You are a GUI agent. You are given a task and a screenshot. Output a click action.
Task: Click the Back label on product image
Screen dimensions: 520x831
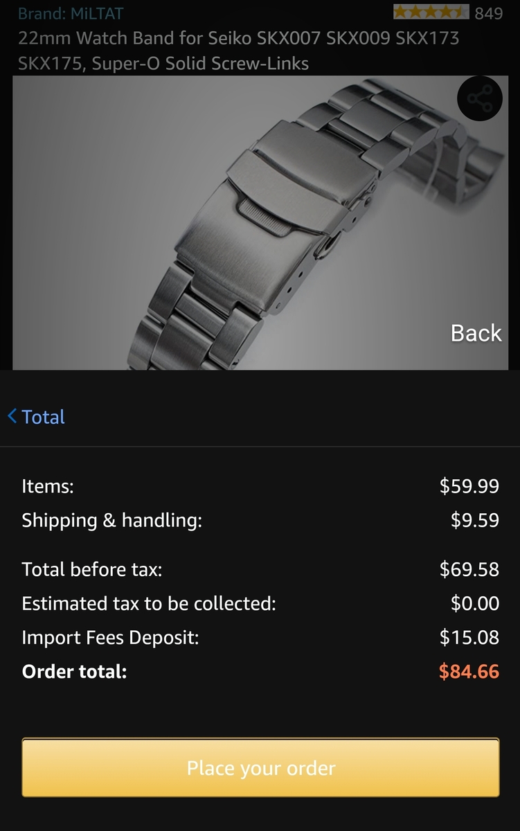click(x=476, y=333)
